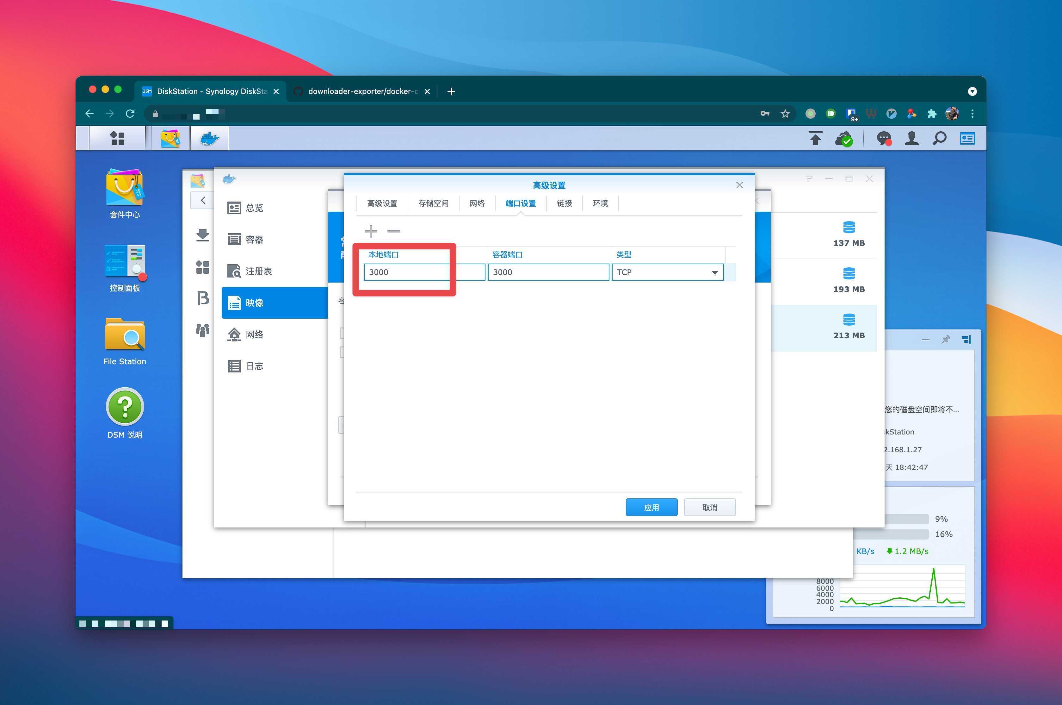Open 网络 in Docker sidebar

275,334
